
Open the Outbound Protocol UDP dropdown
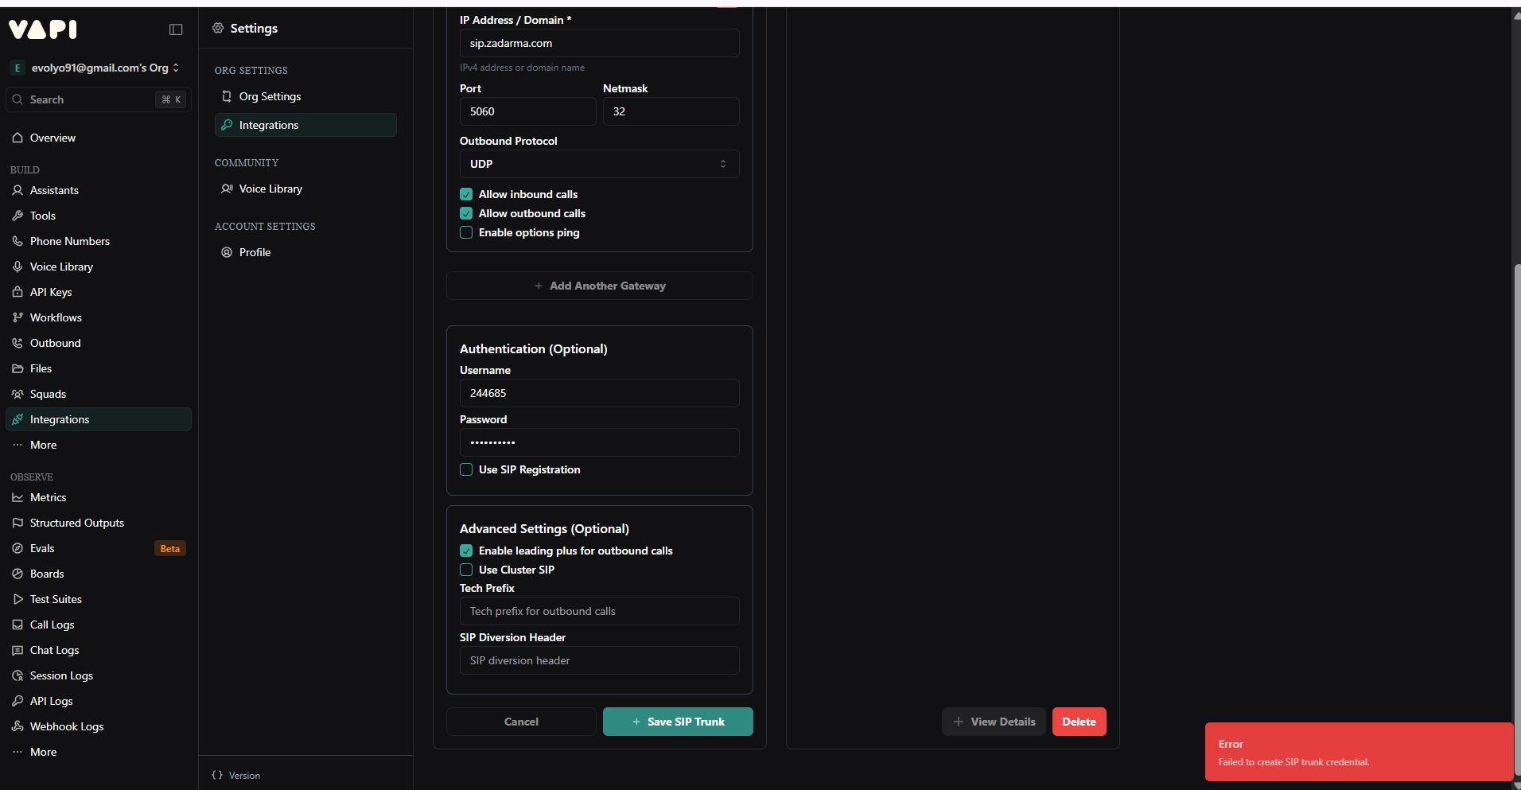pyautogui.click(x=600, y=164)
